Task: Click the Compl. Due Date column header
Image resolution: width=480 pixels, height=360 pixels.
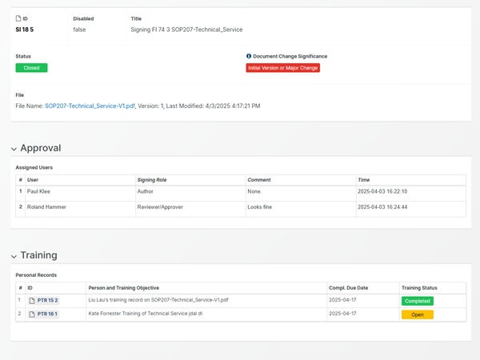Action: 348,287
